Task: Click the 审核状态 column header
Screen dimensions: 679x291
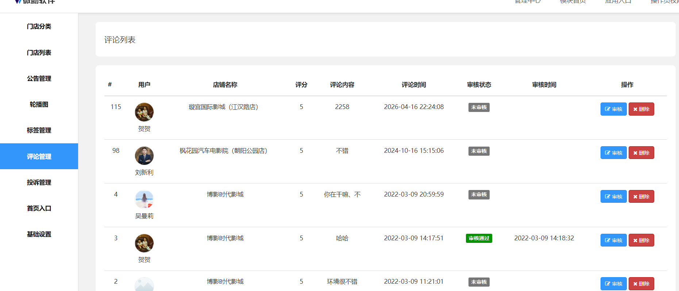Action: (479, 85)
